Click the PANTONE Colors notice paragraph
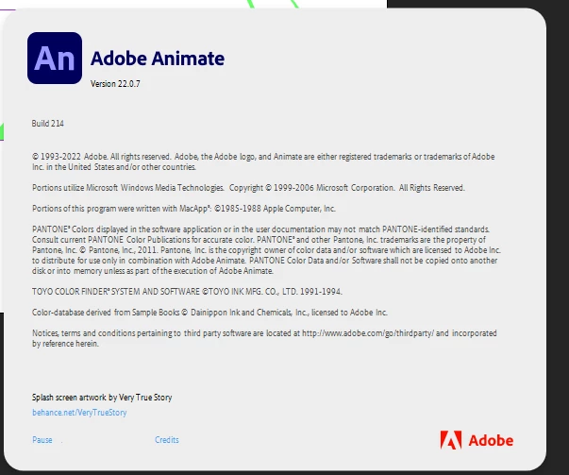 266,250
